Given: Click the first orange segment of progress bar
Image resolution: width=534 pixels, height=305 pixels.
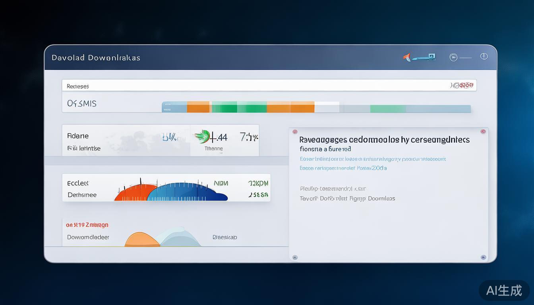Looking at the screenshot, I should pos(198,107).
